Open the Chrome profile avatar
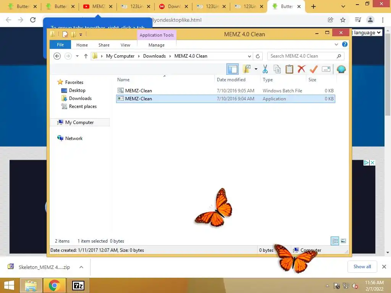Viewport: 391px width, 293px height. coord(370,20)
